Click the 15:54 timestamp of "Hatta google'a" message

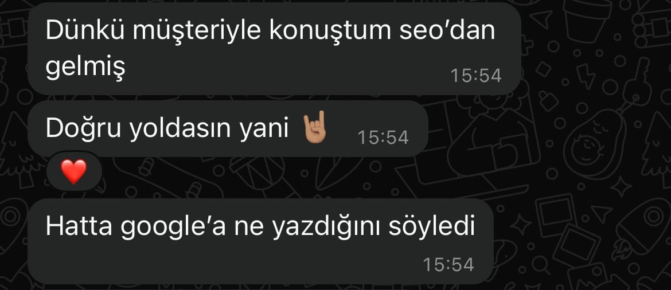pos(448,264)
